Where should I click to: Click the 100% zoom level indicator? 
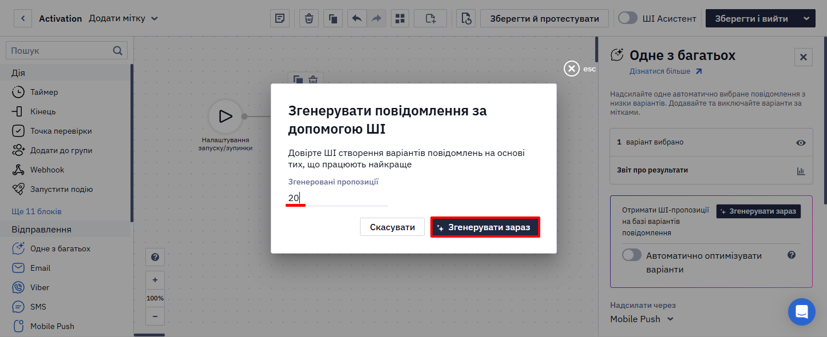click(155, 298)
